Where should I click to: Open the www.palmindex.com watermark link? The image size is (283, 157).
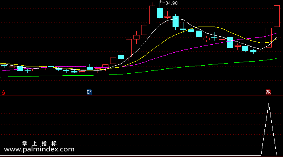[x=39, y=149]
